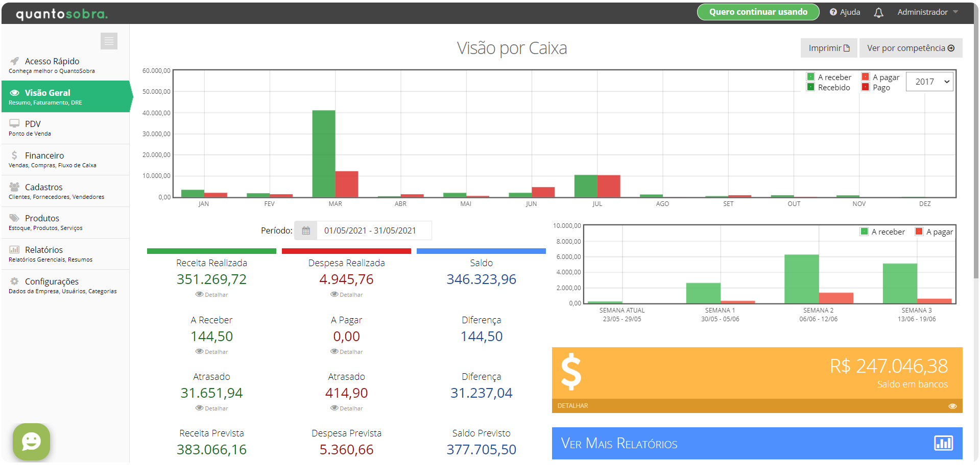The width and height of the screenshot is (980, 465).
Task: Open Produtos using its box icon
Action: [13, 218]
